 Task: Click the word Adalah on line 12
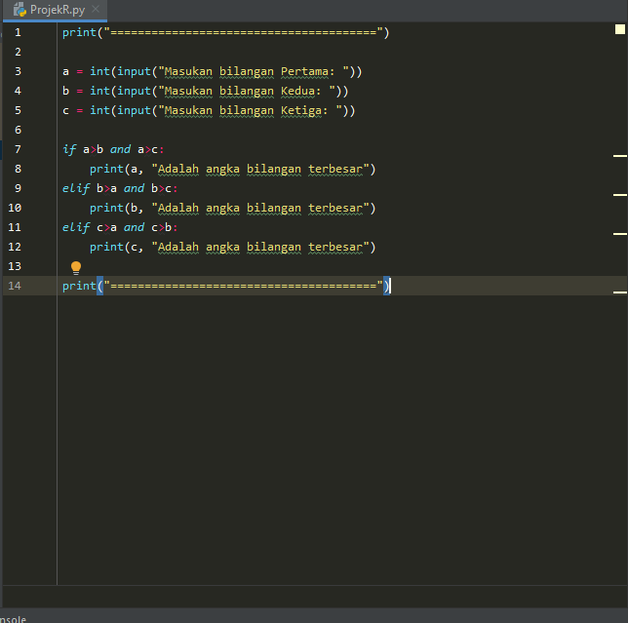pyautogui.click(x=178, y=247)
